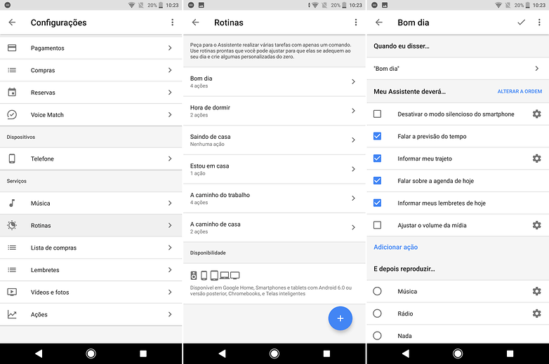Image resolution: width=549 pixels, height=364 pixels.
Task: Open Lembretes settings row
Action: pyautogui.click(x=91, y=270)
